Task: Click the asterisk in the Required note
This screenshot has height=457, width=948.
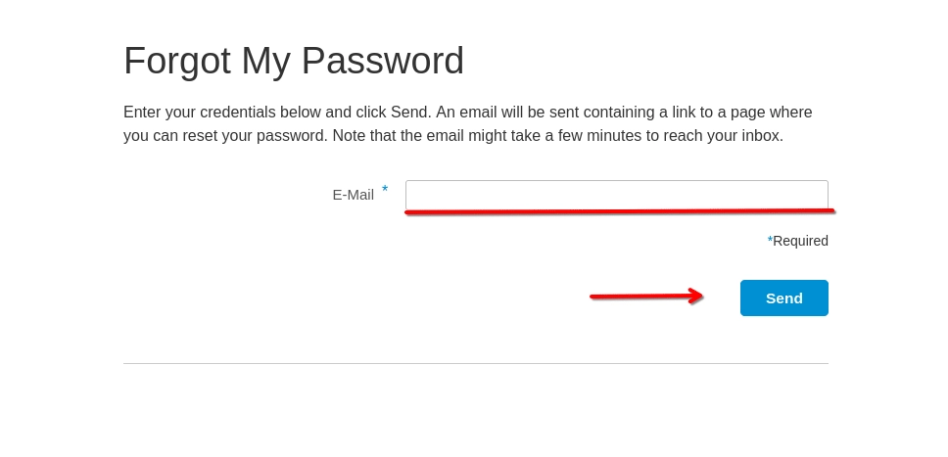Action: (x=770, y=239)
